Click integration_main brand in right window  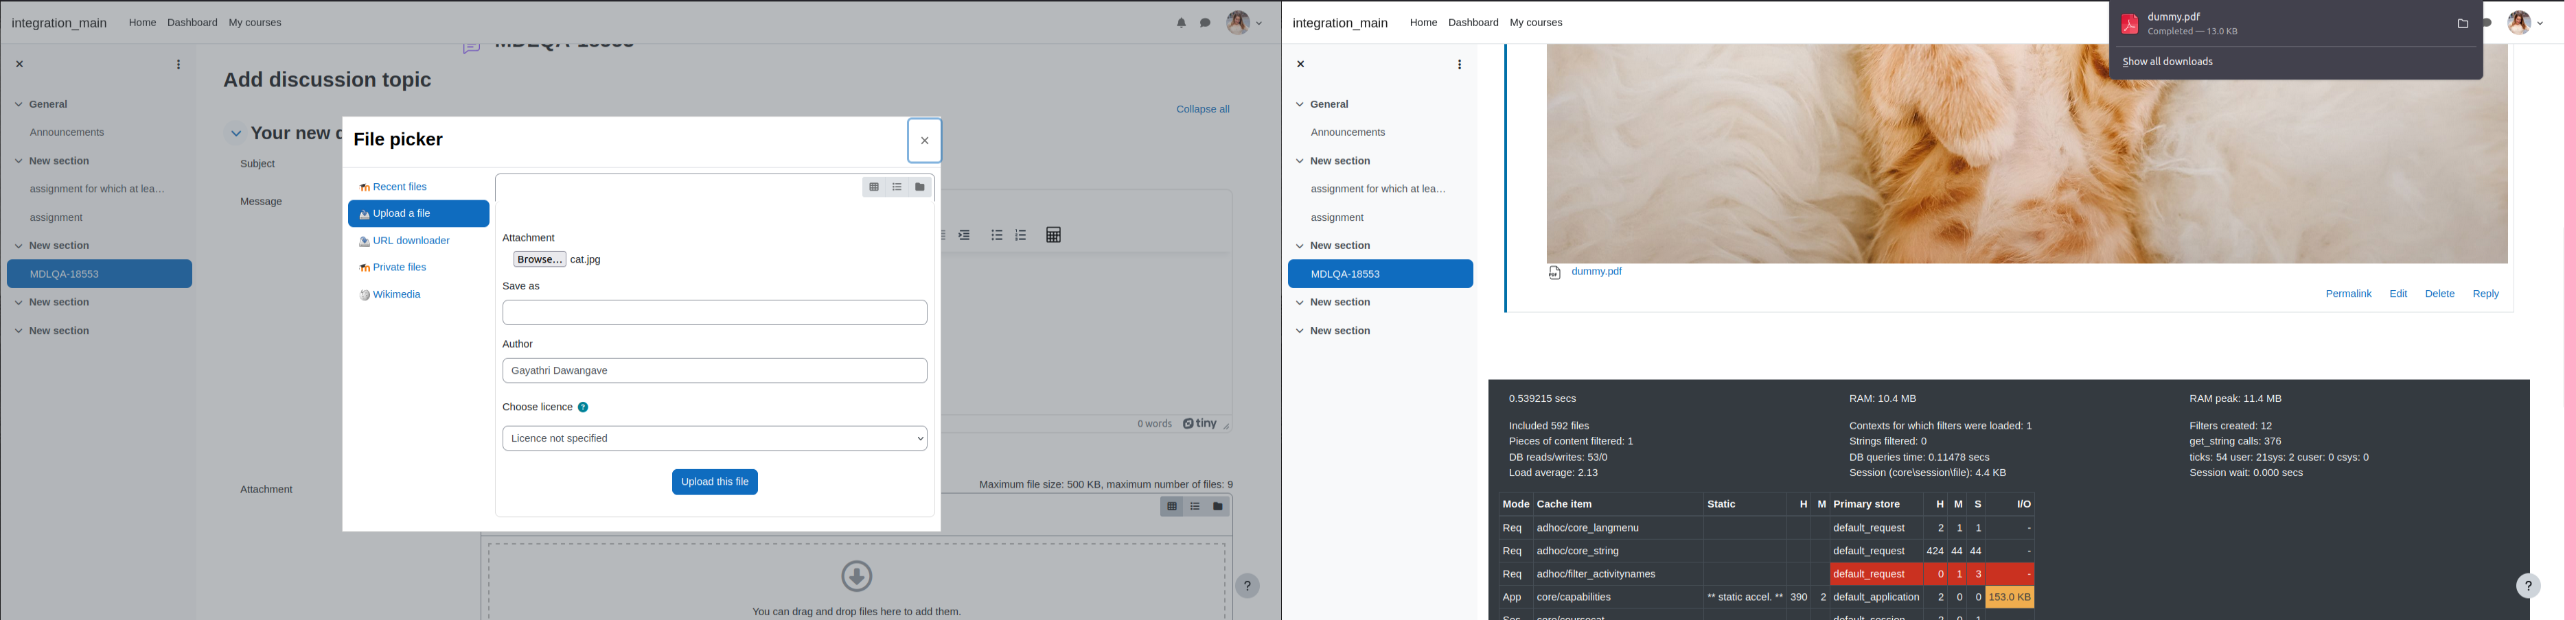click(1339, 23)
